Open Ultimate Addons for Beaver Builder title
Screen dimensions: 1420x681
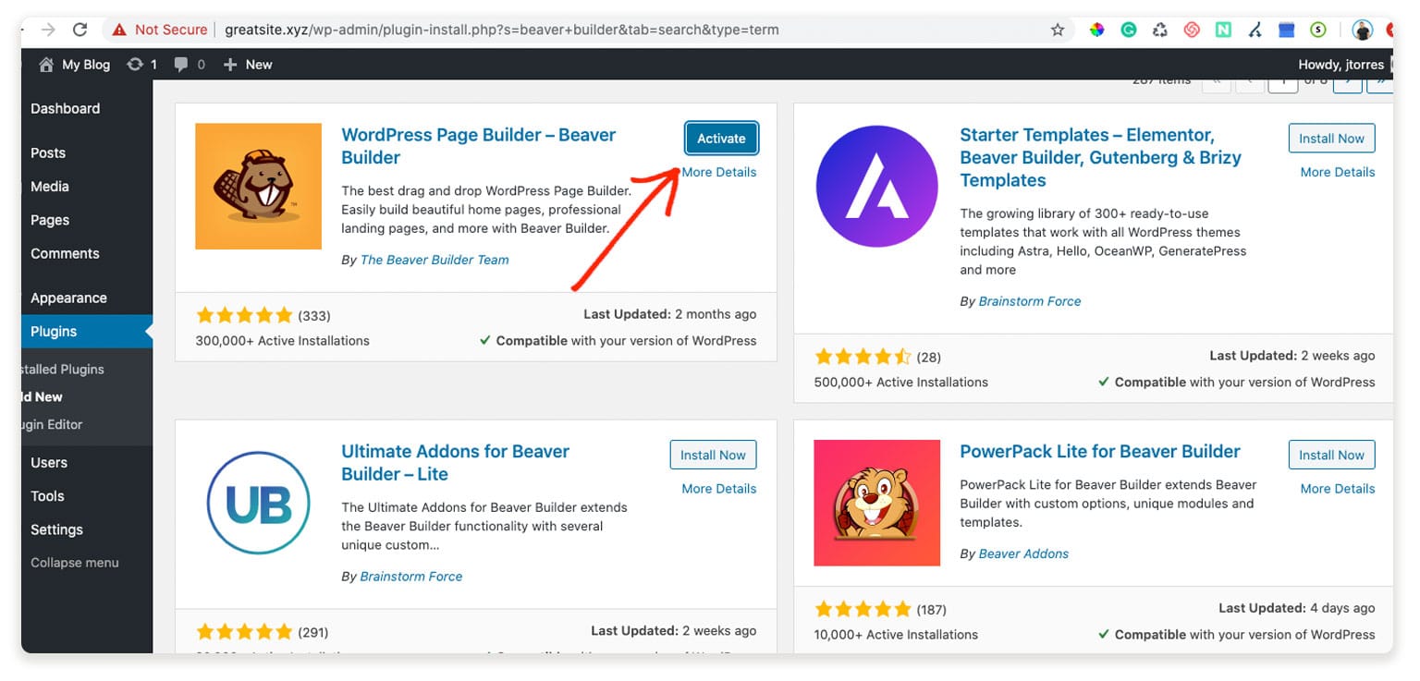[455, 463]
